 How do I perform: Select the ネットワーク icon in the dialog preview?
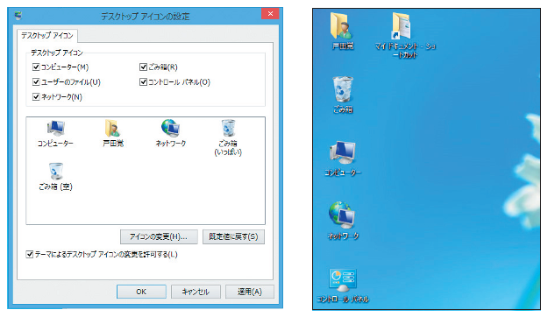click(x=171, y=133)
